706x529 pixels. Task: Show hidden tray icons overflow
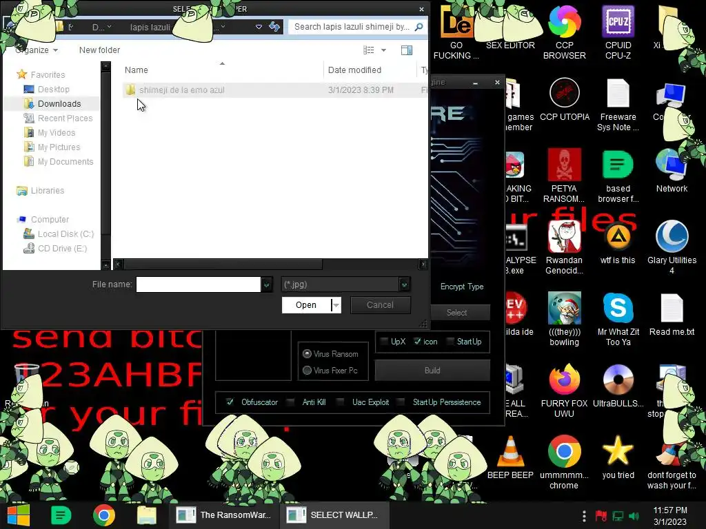pos(584,516)
